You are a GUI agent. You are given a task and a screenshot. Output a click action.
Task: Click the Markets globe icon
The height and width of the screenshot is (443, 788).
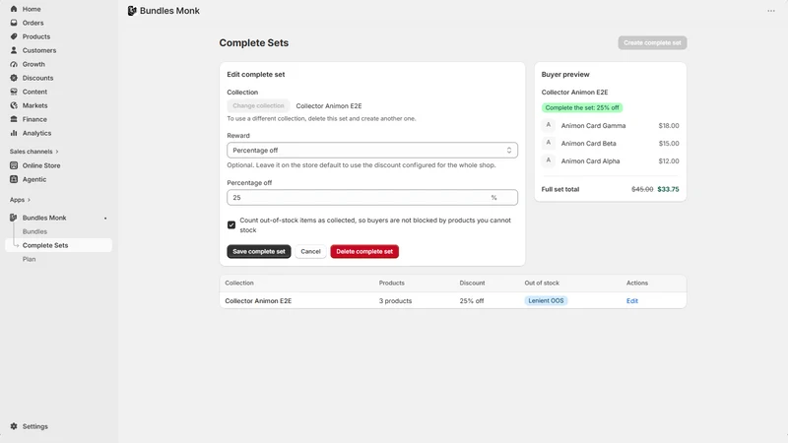pos(14,105)
